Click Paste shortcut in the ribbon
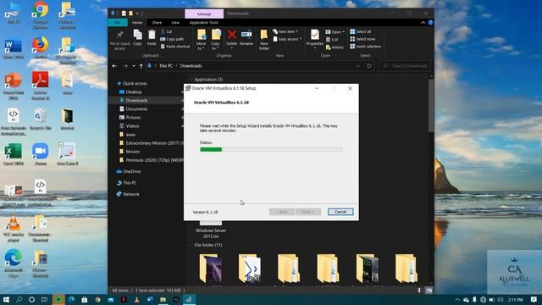This screenshot has width=542, height=305. point(175,47)
